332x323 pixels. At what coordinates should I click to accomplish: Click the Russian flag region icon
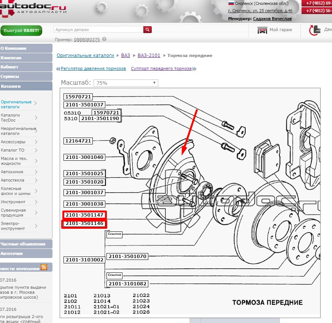click(231, 3)
